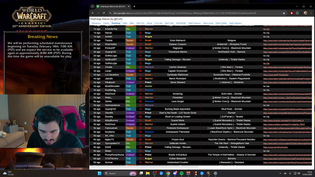Click 'Ambassador Flamelash' cell
Viewport: 315px width, 177px height.
tap(178, 132)
